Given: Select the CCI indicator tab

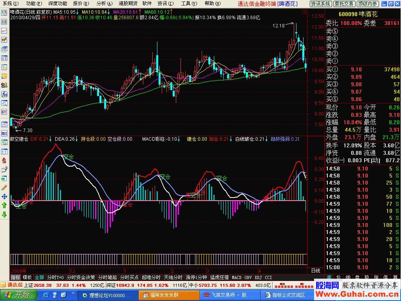Looking at the screenshot, I should click(268, 277).
